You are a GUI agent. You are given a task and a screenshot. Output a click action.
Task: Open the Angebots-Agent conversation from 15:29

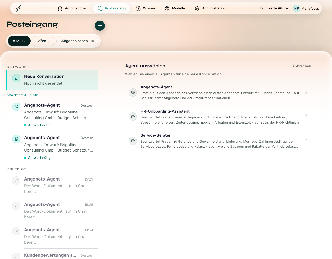52,185
